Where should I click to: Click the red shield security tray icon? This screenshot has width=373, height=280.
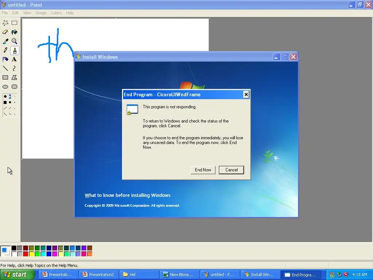click(x=346, y=275)
